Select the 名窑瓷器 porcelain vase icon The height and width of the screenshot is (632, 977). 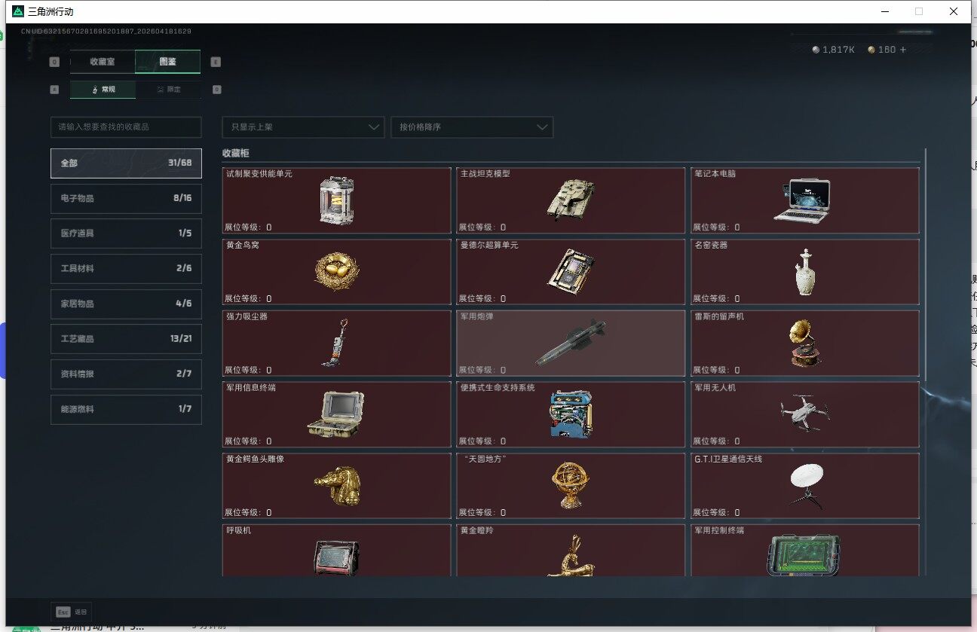pos(805,272)
